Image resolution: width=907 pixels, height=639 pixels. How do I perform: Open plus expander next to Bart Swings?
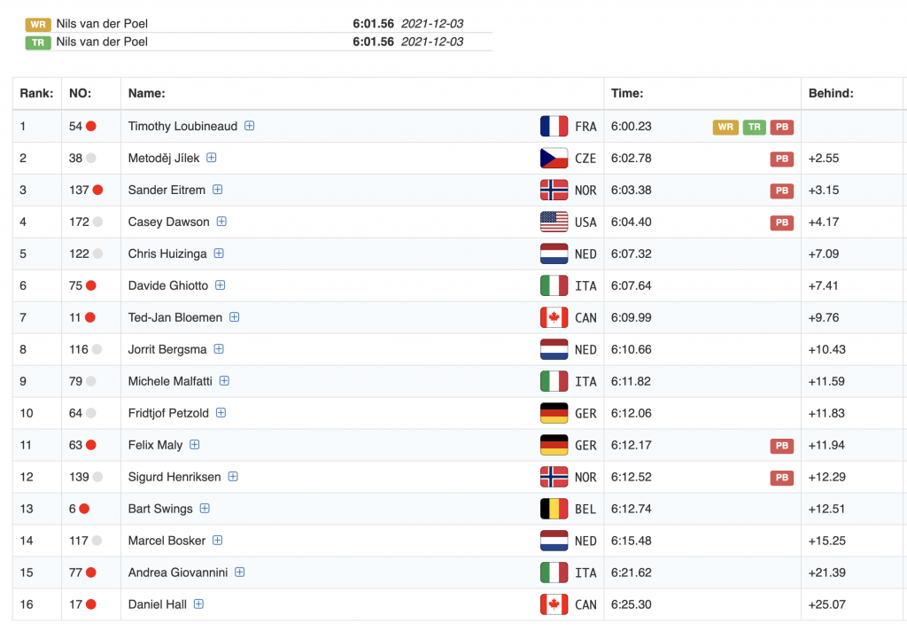pos(205,509)
